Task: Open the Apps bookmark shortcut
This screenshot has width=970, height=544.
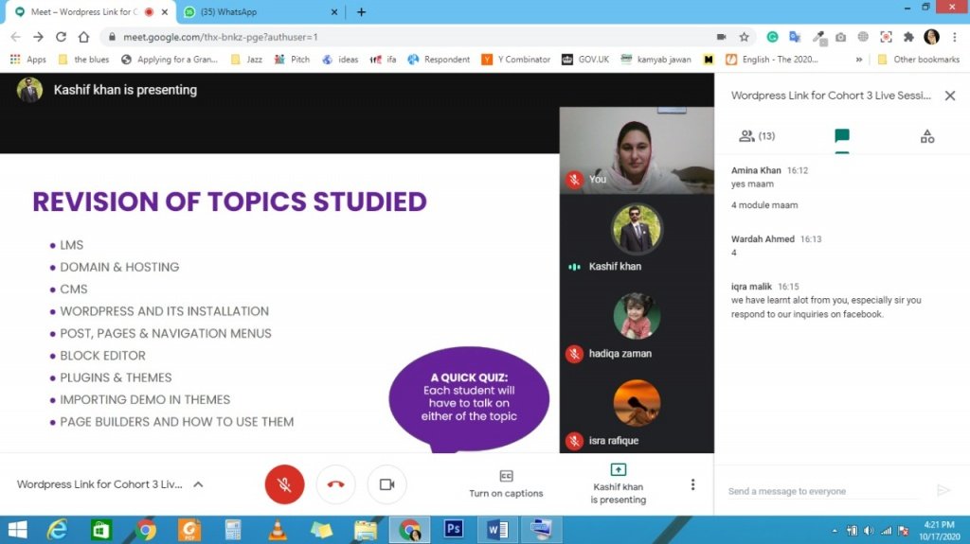Action: (27, 60)
